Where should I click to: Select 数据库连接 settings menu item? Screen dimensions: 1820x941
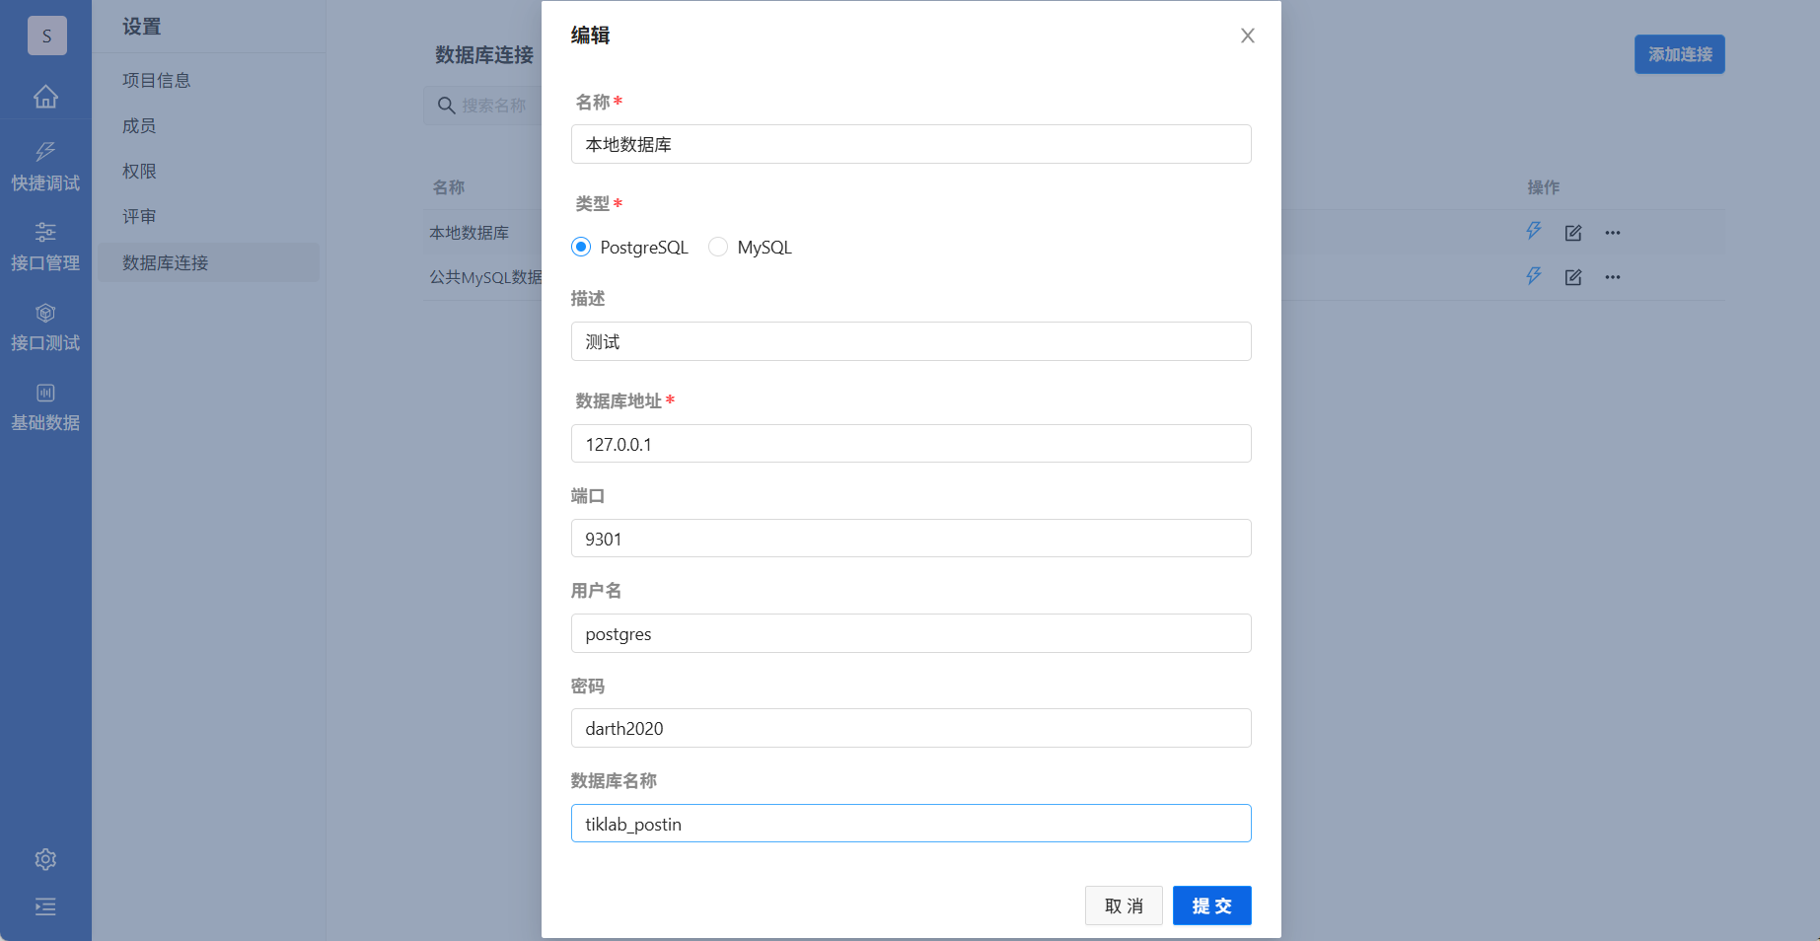(208, 262)
